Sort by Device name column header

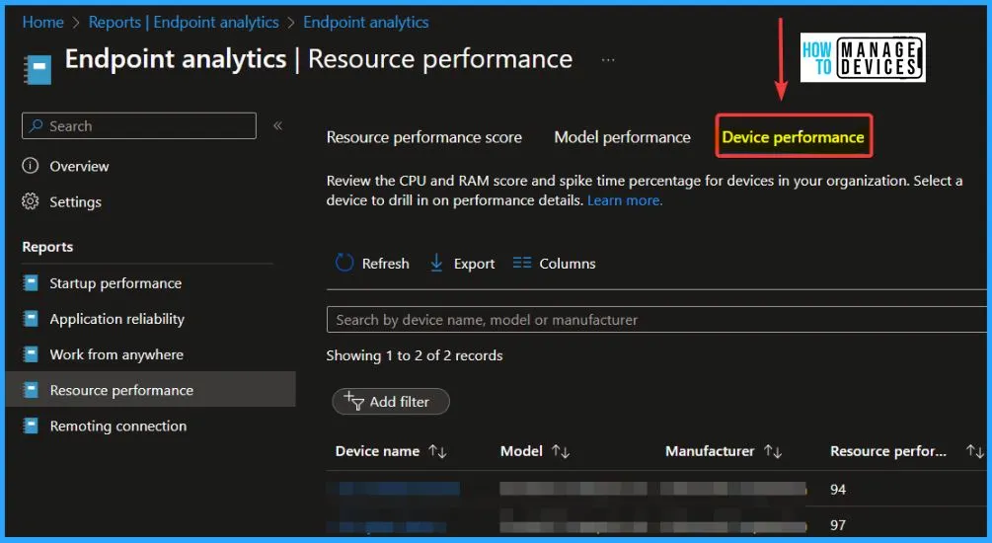377,451
